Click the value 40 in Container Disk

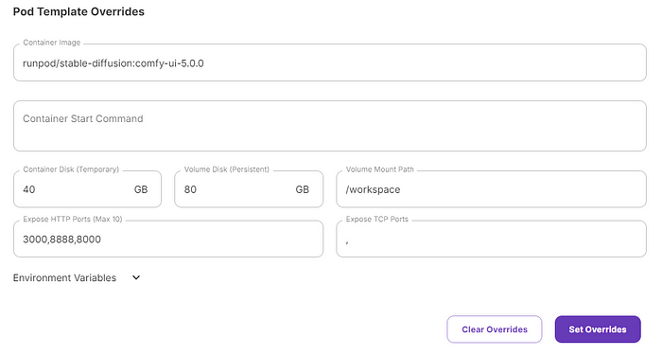coord(29,189)
